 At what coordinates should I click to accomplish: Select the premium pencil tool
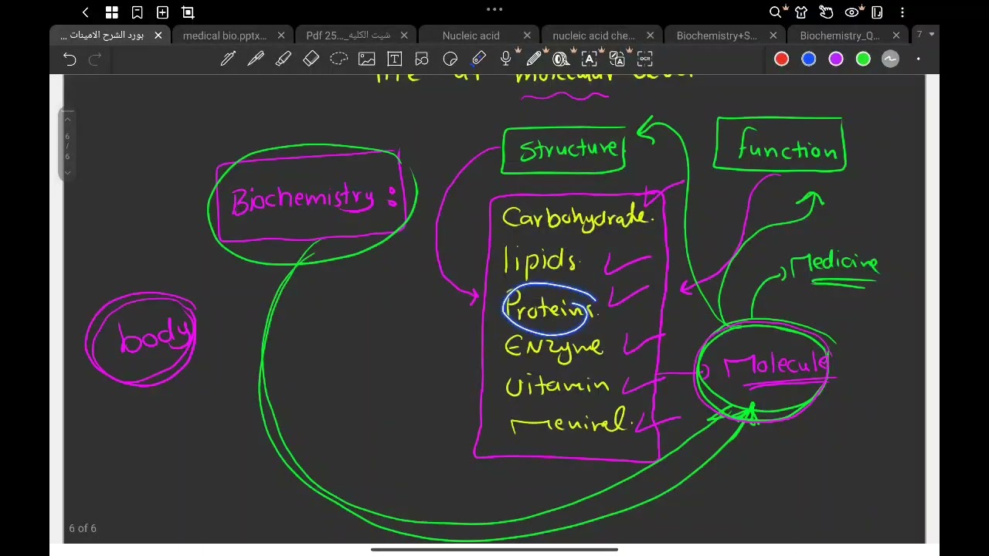(534, 59)
